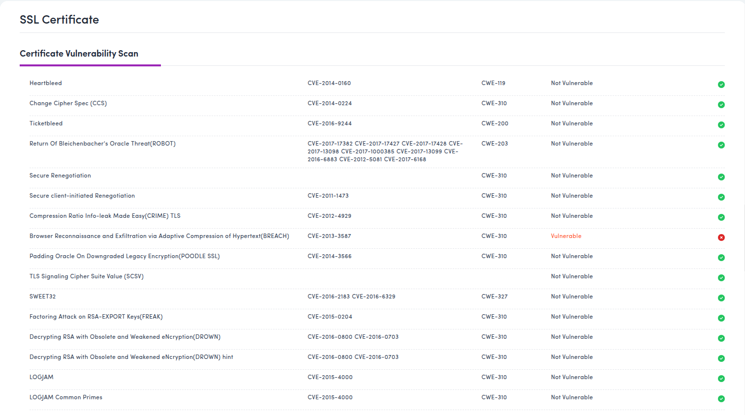
Task: Click green check icon for CRIME TLS row
Action: pos(721,217)
